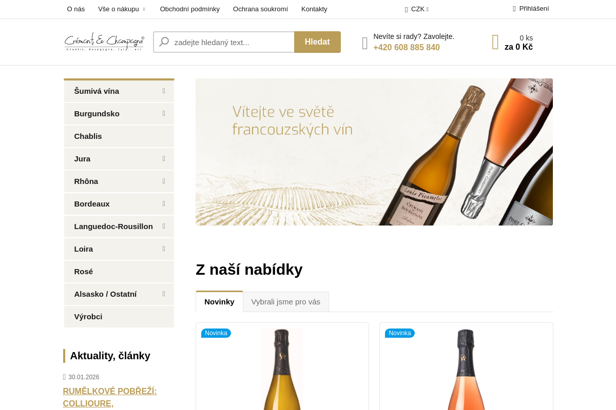
Task: Open the Vše o nákupu dropdown
Action: (122, 9)
